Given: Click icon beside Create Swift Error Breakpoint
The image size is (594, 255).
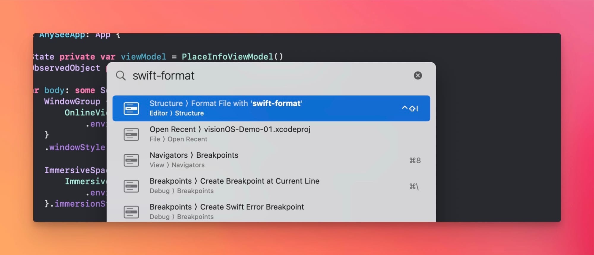Looking at the screenshot, I should tap(131, 212).
